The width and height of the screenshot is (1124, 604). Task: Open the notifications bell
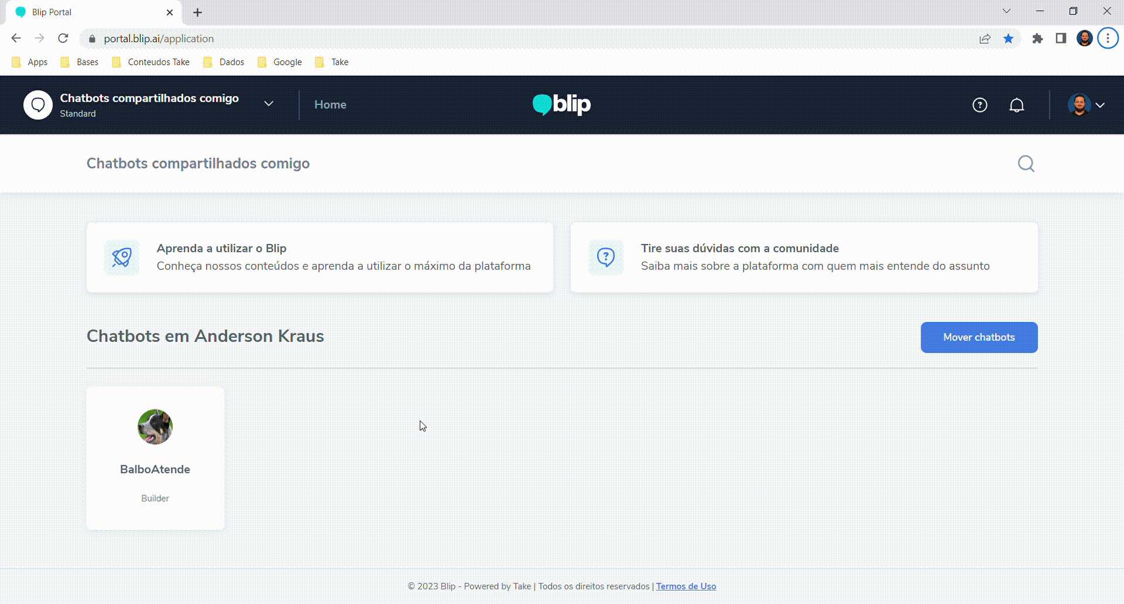coord(1016,105)
